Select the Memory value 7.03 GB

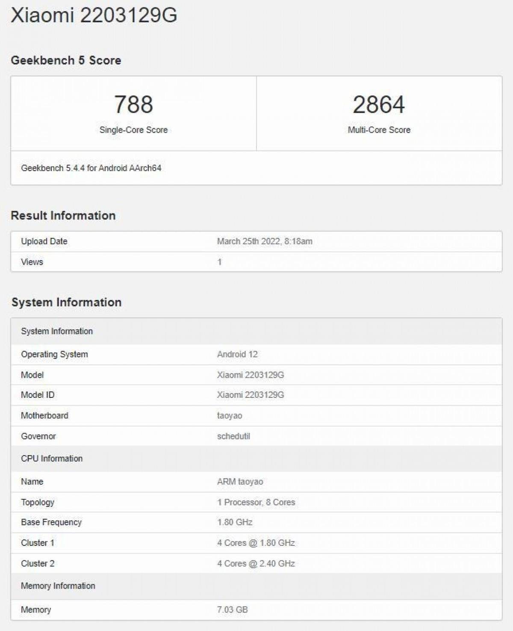point(232,610)
